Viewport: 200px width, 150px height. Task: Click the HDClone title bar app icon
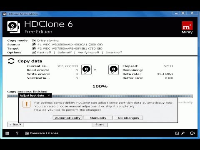[x=5, y=14]
